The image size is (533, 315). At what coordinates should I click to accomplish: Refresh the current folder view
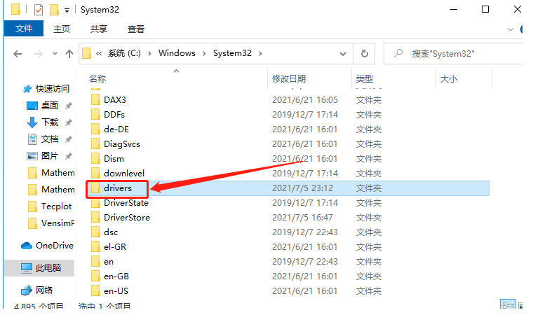point(365,54)
